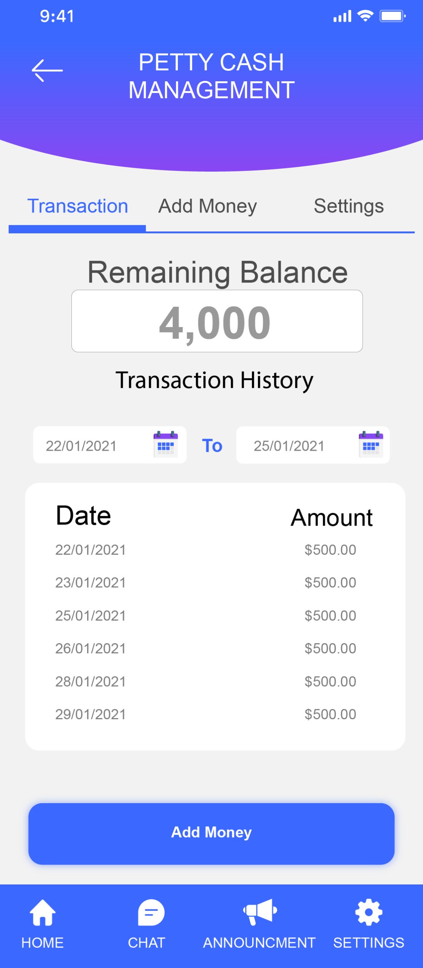This screenshot has height=968, width=423.
Task: Click the Date column header
Action: click(83, 515)
